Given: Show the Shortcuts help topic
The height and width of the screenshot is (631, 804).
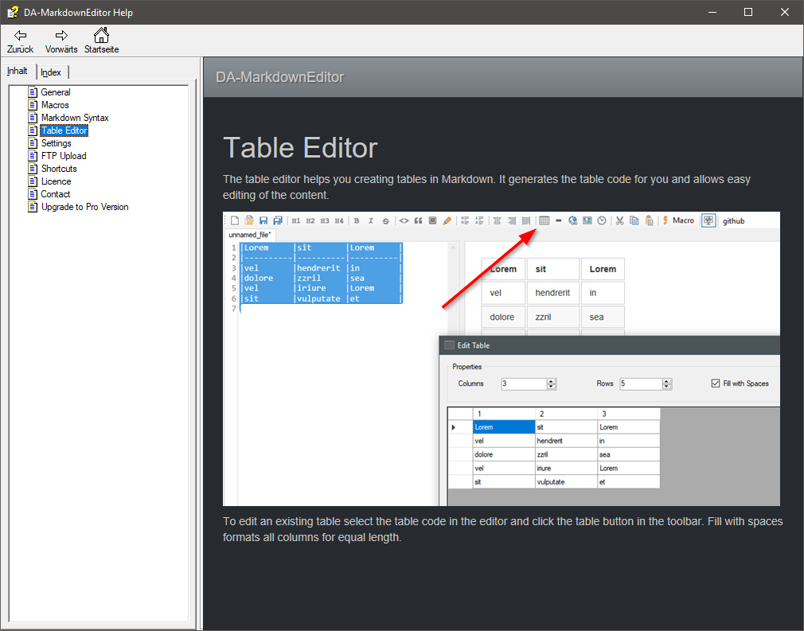Looking at the screenshot, I should 59,169.
